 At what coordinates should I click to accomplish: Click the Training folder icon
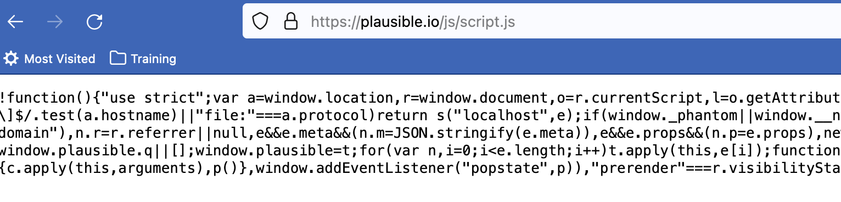click(117, 58)
